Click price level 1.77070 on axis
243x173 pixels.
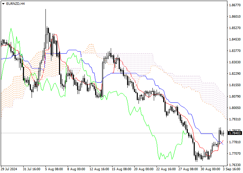pos(235,154)
